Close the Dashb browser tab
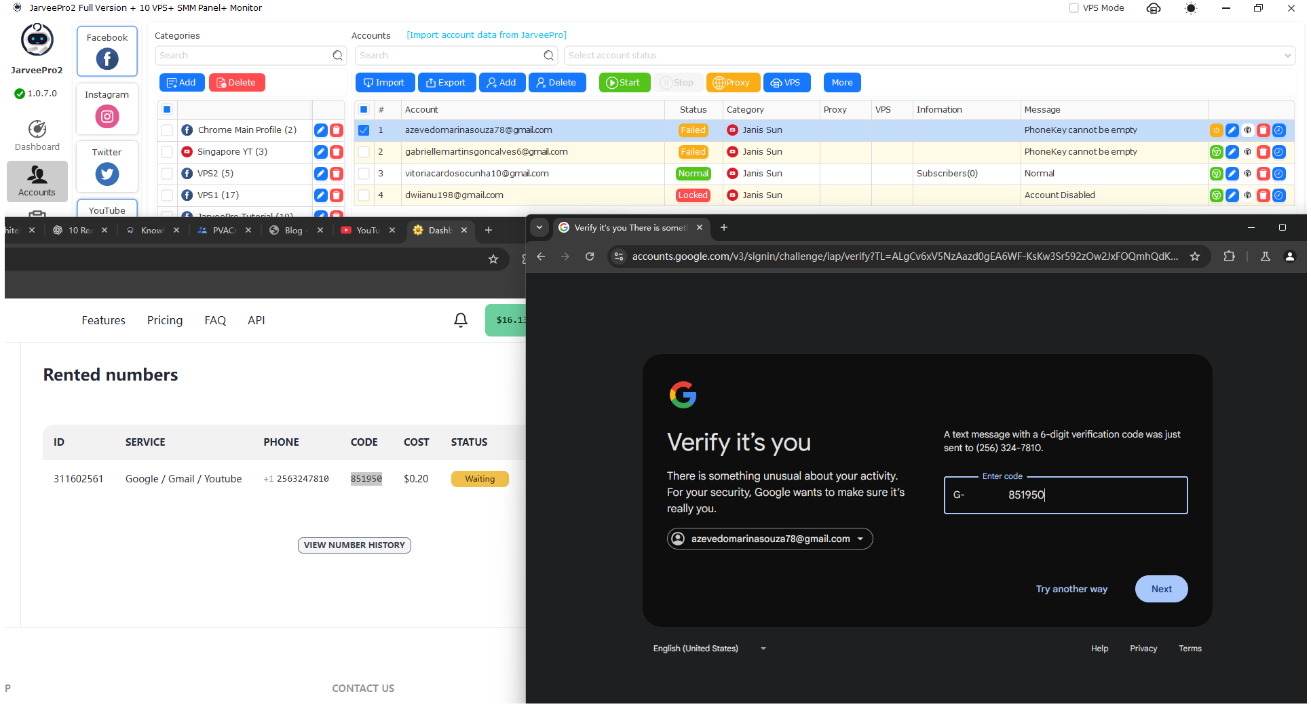The width and height of the screenshot is (1311, 713). tap(464, 231)
